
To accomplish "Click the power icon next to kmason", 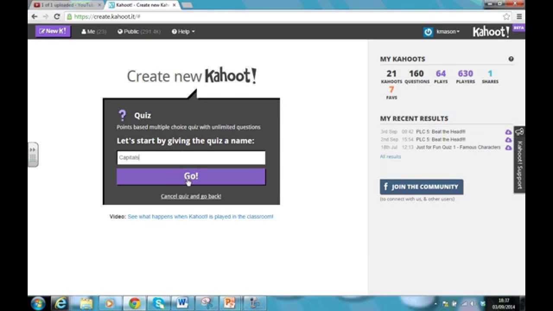I will (428, 32).
